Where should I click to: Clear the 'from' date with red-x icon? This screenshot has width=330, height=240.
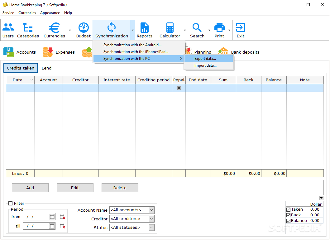click(63, 217)
